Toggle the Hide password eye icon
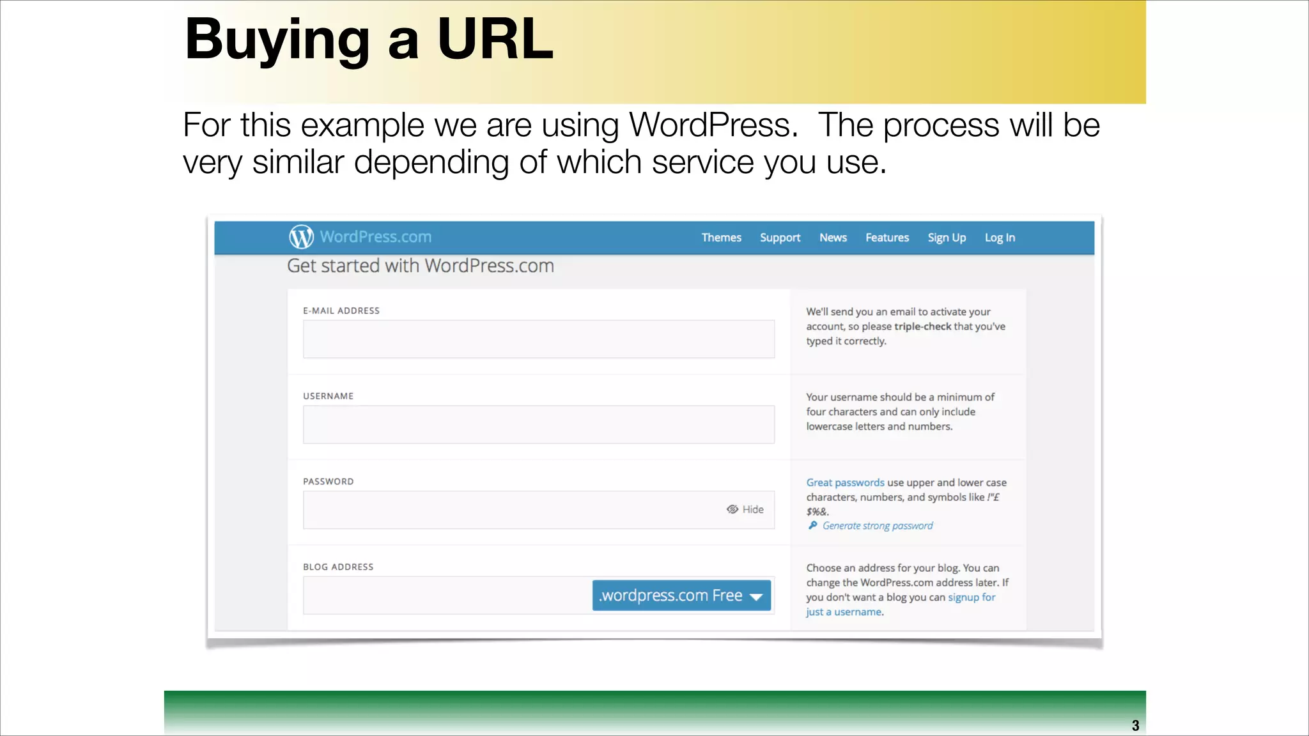The width and height of the screenshot is (1309, 736). [x=732, y=509]
